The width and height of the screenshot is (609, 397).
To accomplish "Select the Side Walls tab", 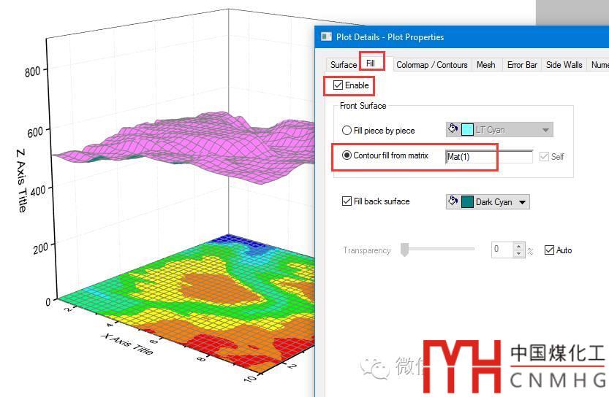I will 564,65.
